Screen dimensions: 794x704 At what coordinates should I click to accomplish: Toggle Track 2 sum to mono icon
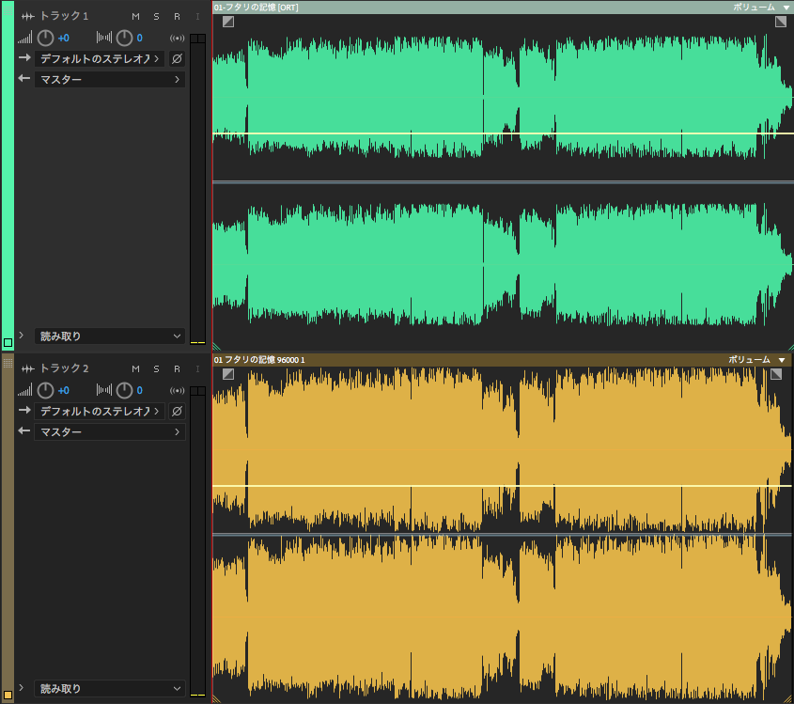pyautogui.click(x=177, y=390)
